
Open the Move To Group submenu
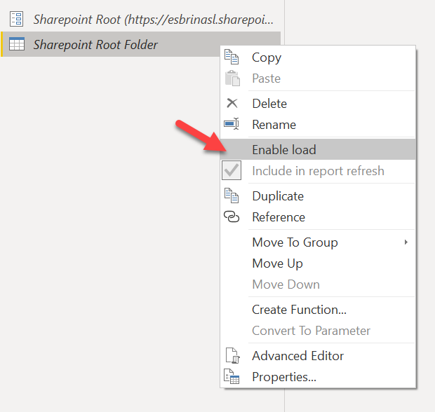click(295, 242)
